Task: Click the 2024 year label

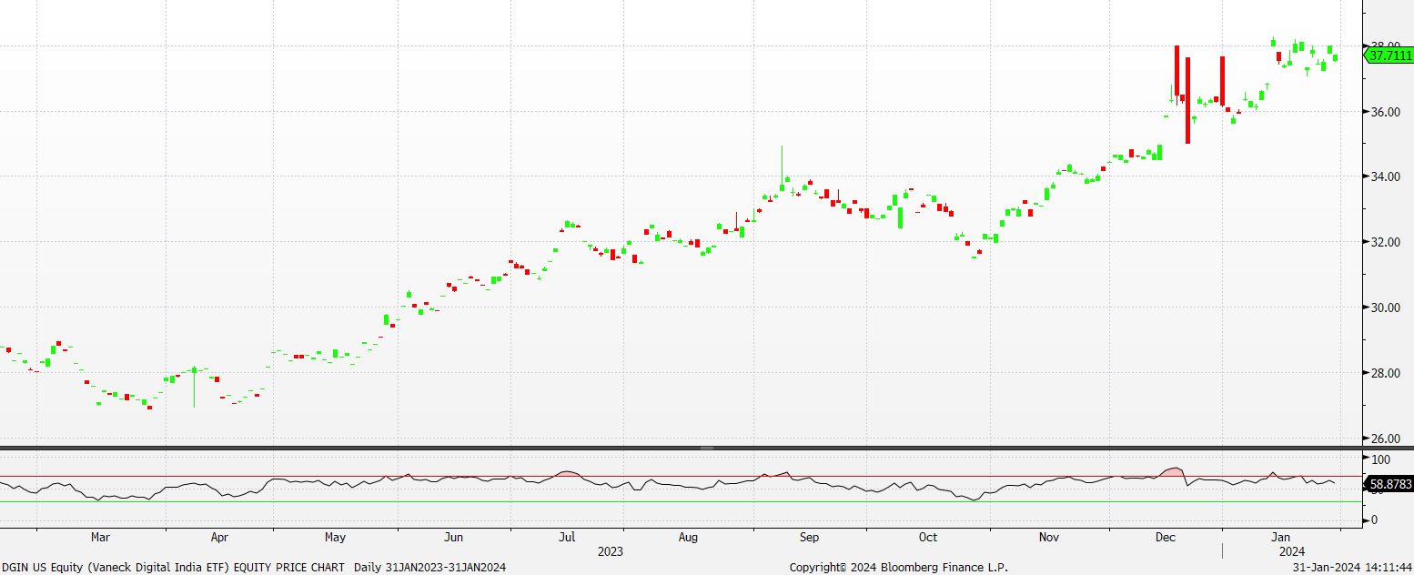Action: coord(1292,551)
